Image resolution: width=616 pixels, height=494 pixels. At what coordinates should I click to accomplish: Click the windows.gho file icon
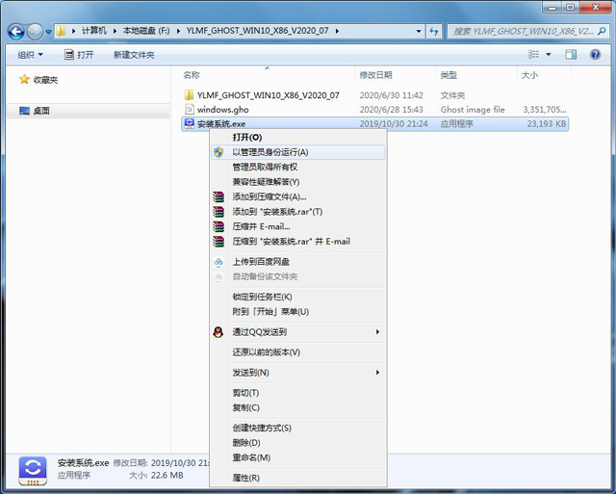tap(189, 110)
